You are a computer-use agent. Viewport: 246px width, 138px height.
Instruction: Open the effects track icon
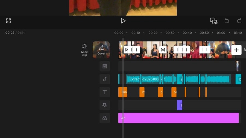point(105,105)
